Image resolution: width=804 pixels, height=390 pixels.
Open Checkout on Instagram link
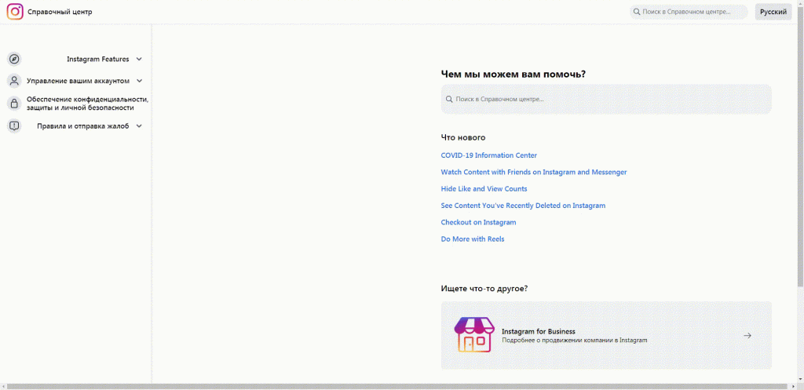pyautogui.click(x=478, y=223)
